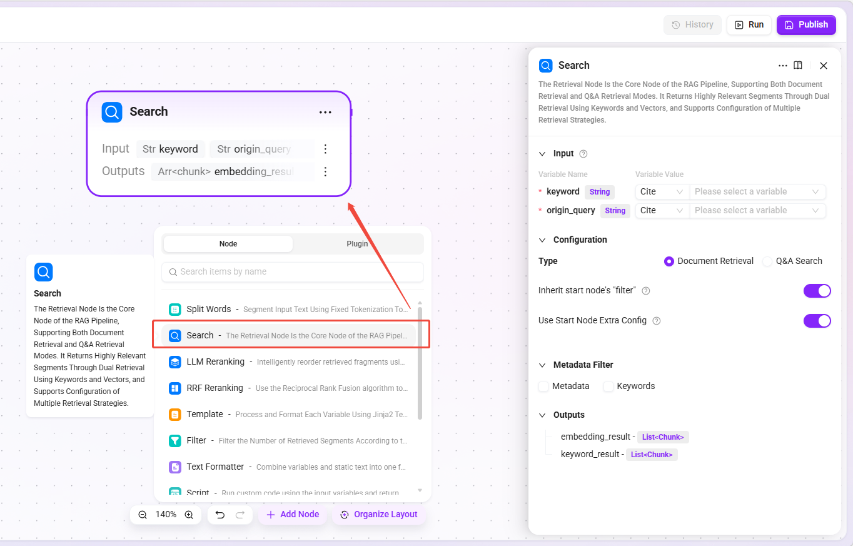Zoom out the canvas with minus magnifier
The image size is (853, 546).
(x=143, y=515)
